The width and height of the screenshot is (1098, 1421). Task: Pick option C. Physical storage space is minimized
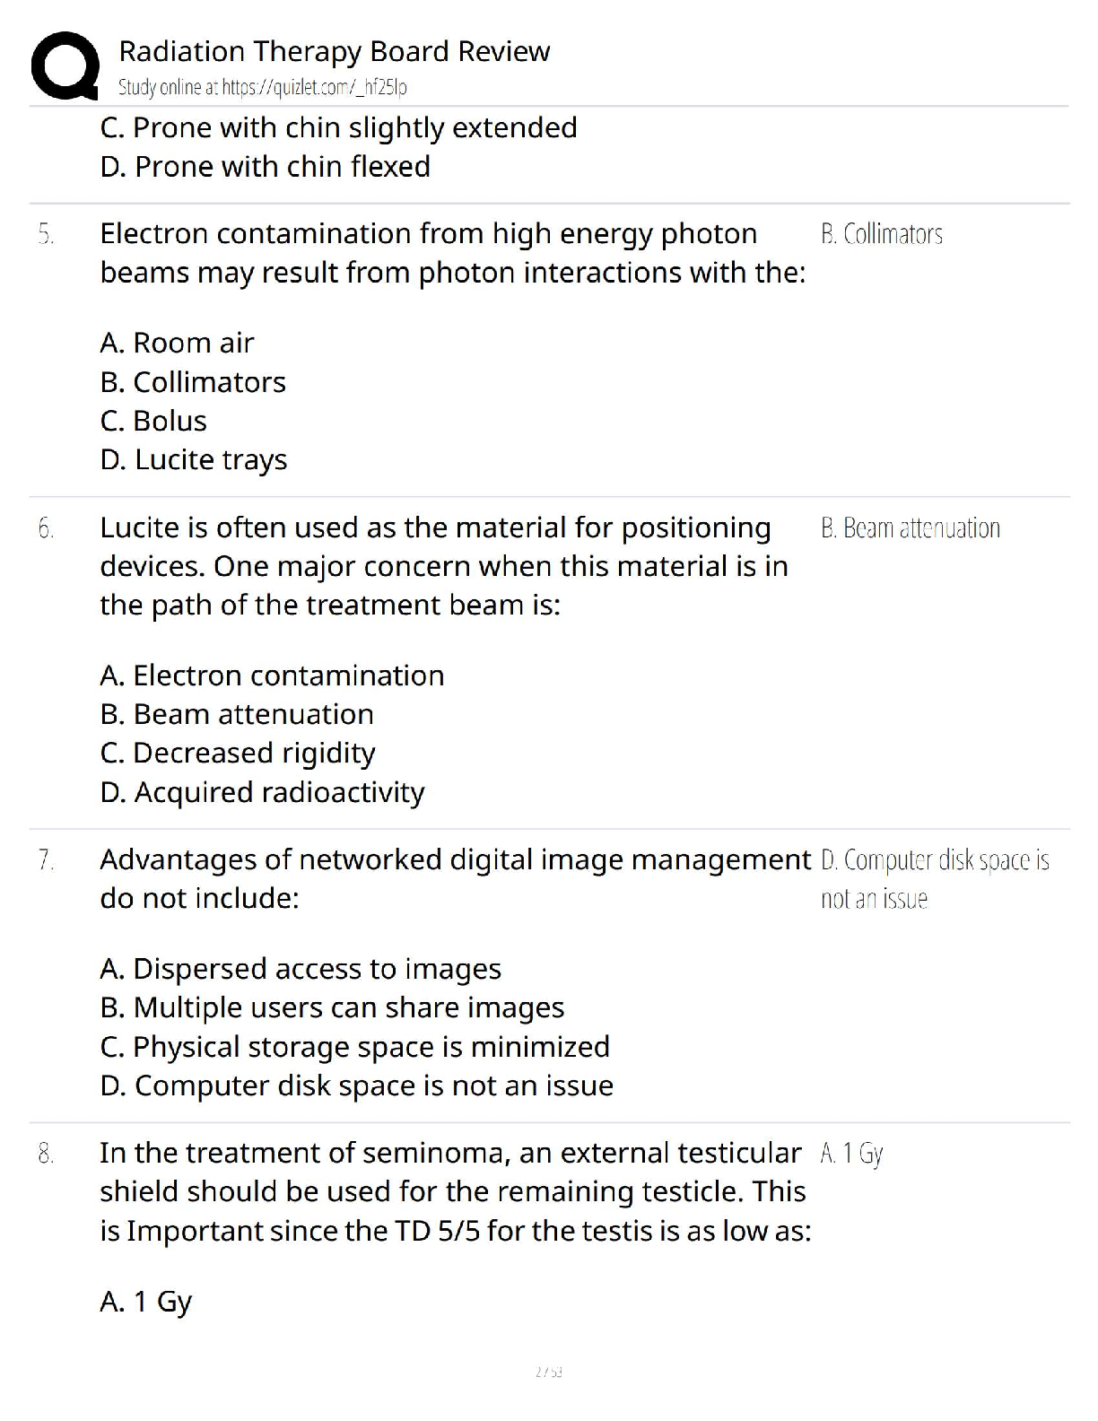[354, 1047]
